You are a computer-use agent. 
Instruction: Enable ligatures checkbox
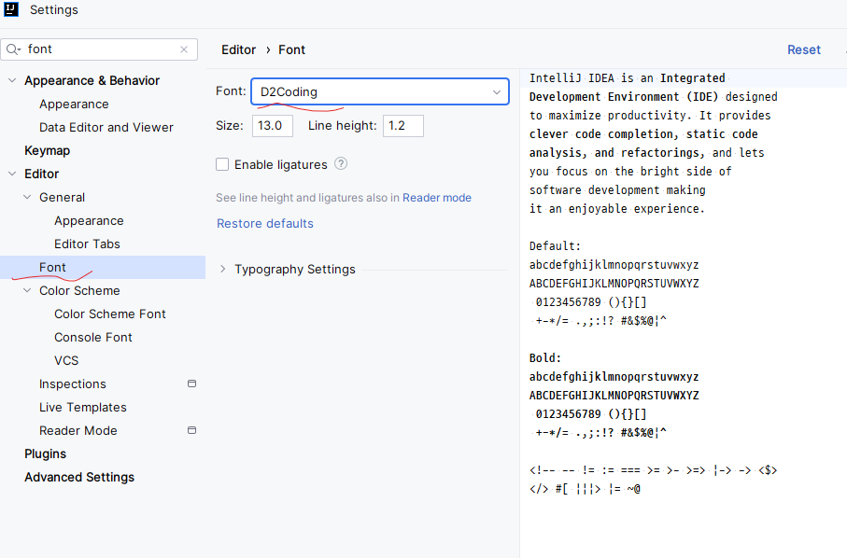pos(222,164)
